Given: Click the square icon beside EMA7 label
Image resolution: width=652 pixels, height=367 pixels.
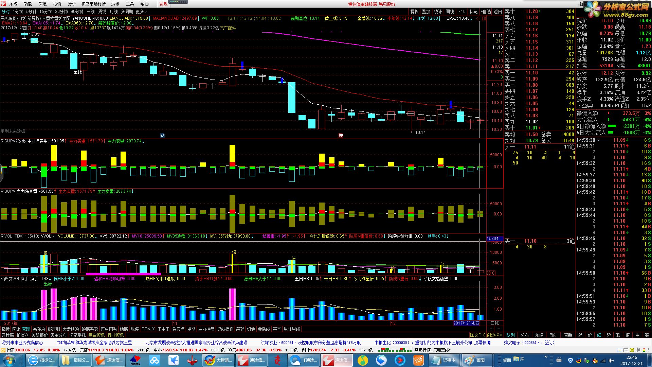Looking at the screenshot, I should [x=484, y=18].
